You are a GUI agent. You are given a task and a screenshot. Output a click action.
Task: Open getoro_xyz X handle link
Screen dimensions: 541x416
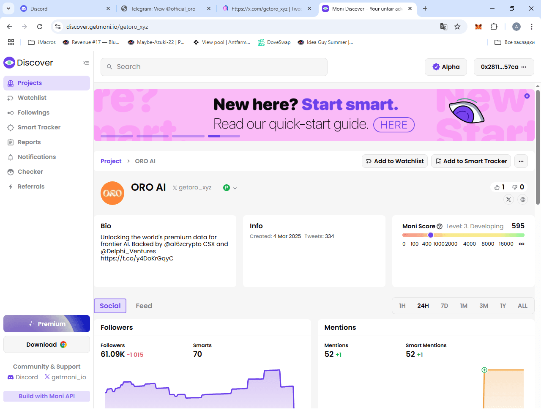click(192, 187)
